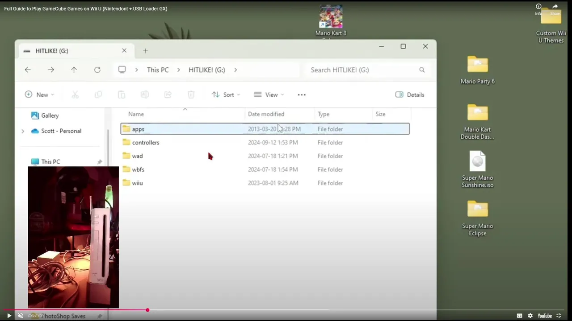Viewport: 572px width, 321px height.
Task: Click the Back arrow in File Explorer
Action: tap(28, 70)
